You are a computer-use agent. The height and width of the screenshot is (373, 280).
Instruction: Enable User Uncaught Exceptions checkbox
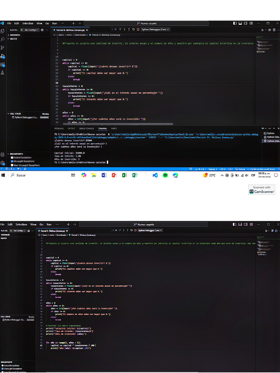pyautogui.click(x=12, y=165)
